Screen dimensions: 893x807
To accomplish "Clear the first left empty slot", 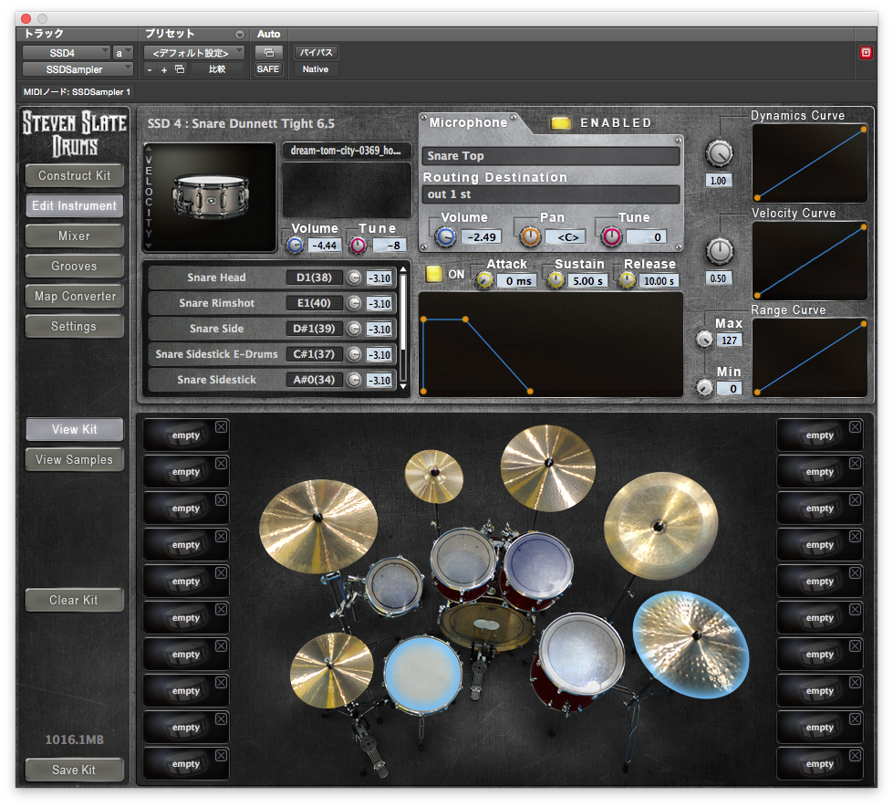I will pyautogui.click(x=221, y=427).
